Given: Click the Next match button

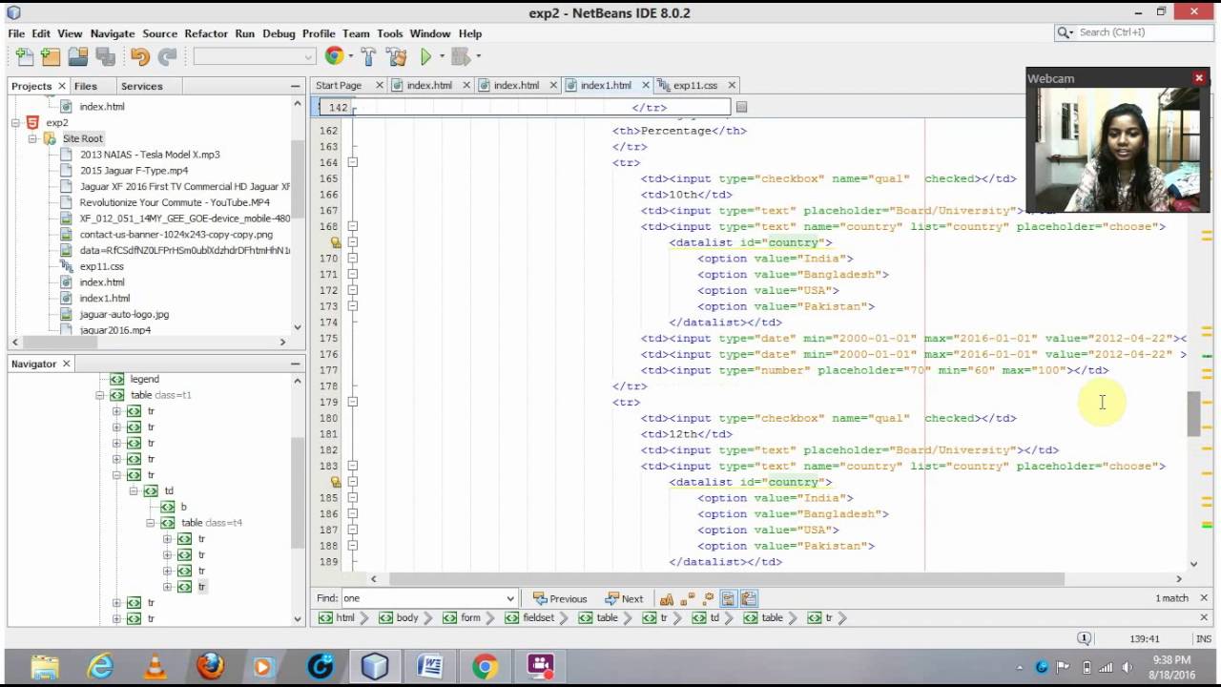Looking at the screenshot, I should [624, 599].
